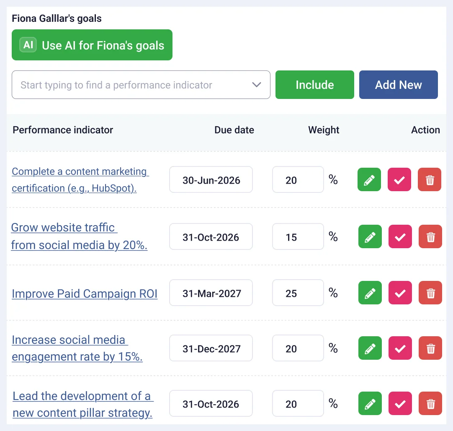The height and width of the screenshot is (431, 453).
Task: Click the Due date column header
Action: 234,130
